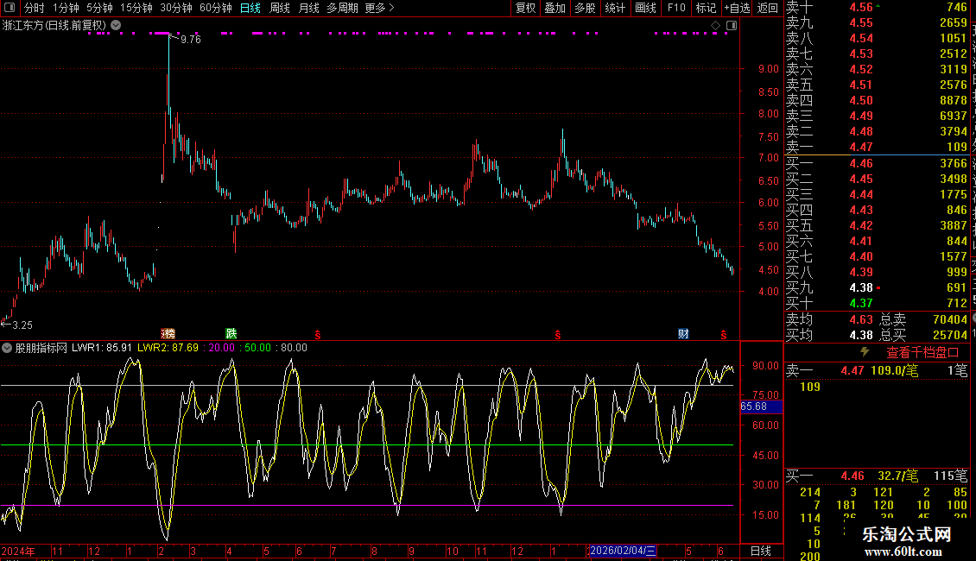Click the red S marker near April
The height and width of the screenshot is (561, 976).
click(x=318, y=335)
